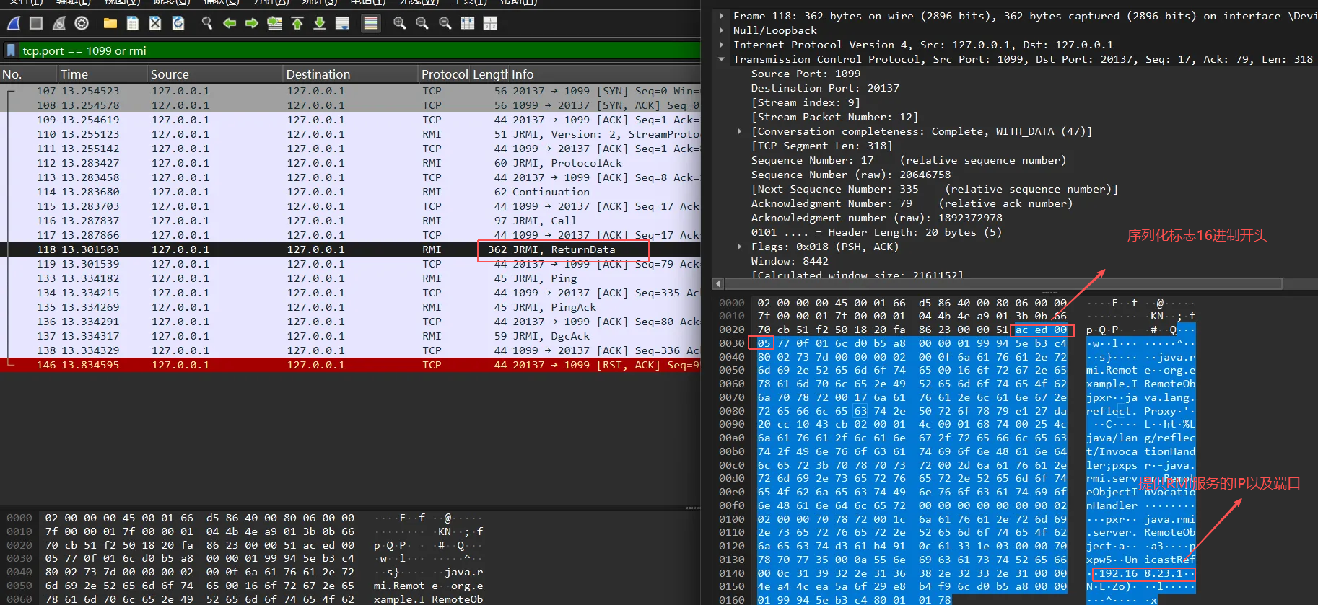
Task: Open capture options gear icon
Action: (82, 23)
